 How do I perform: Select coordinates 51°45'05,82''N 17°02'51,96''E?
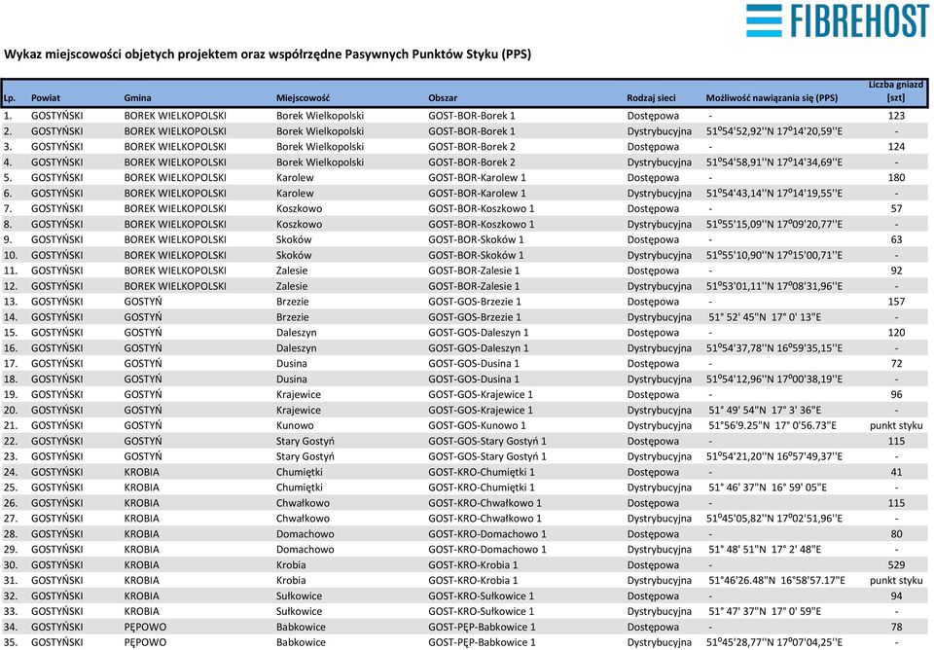coord(774,519)
